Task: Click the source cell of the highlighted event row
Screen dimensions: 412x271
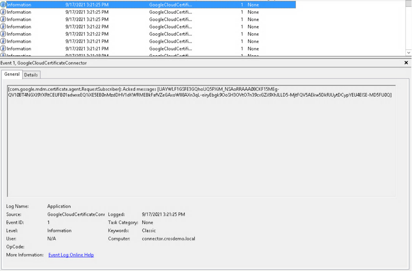Action: (x=170, y=5)
